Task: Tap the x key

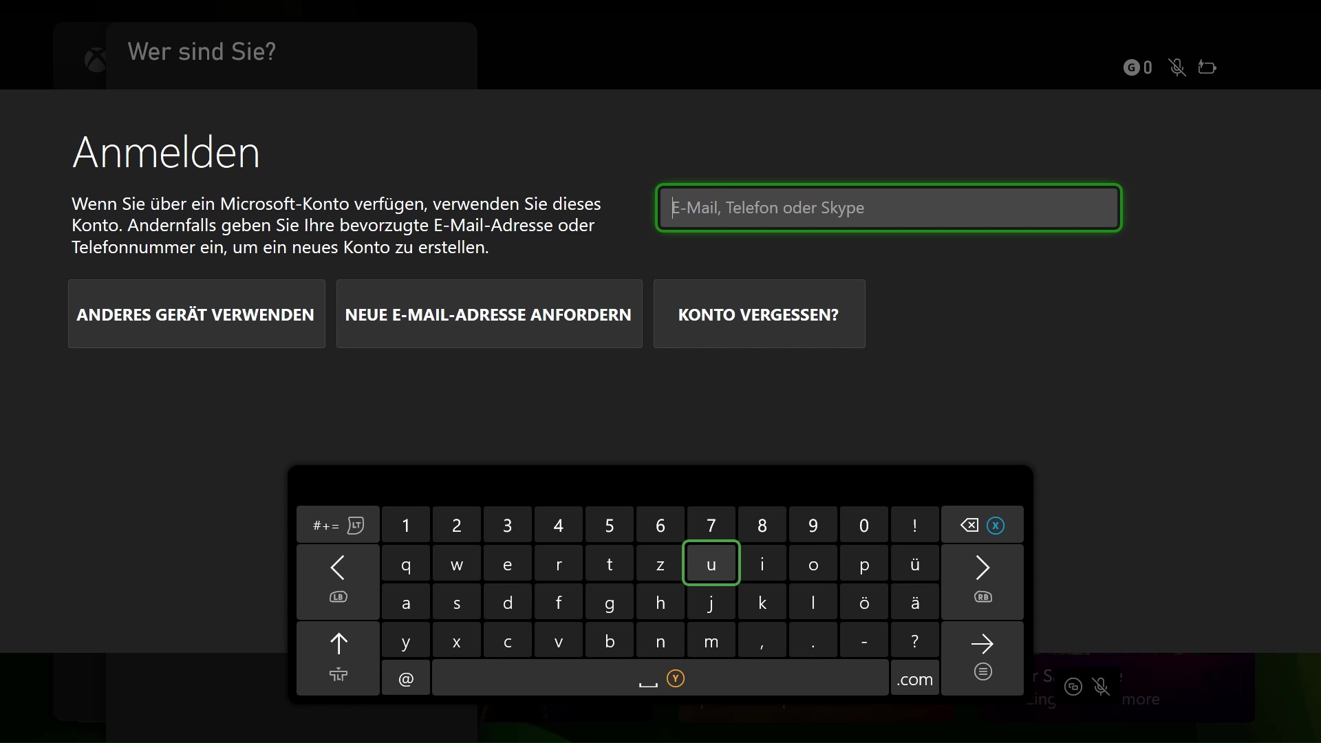Action: pos(457,640)
